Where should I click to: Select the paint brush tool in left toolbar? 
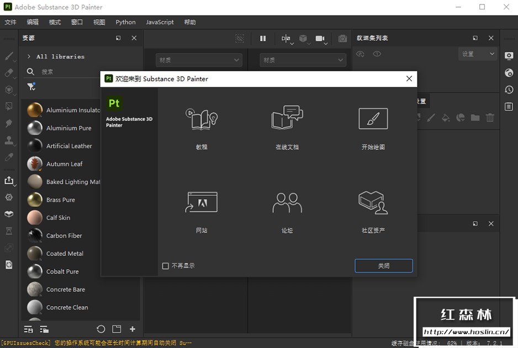point(9,56)
